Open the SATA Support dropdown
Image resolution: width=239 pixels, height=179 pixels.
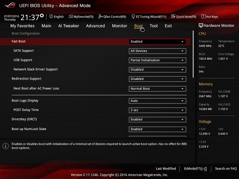(x=157, y=51)
